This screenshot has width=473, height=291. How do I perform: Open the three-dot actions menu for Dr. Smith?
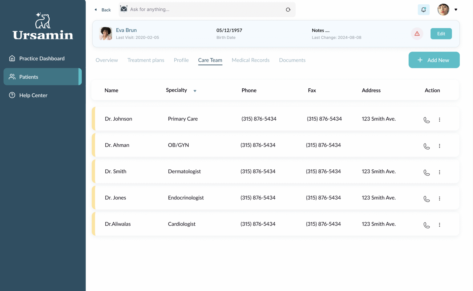pyautogui.click(x=439, y=172)
